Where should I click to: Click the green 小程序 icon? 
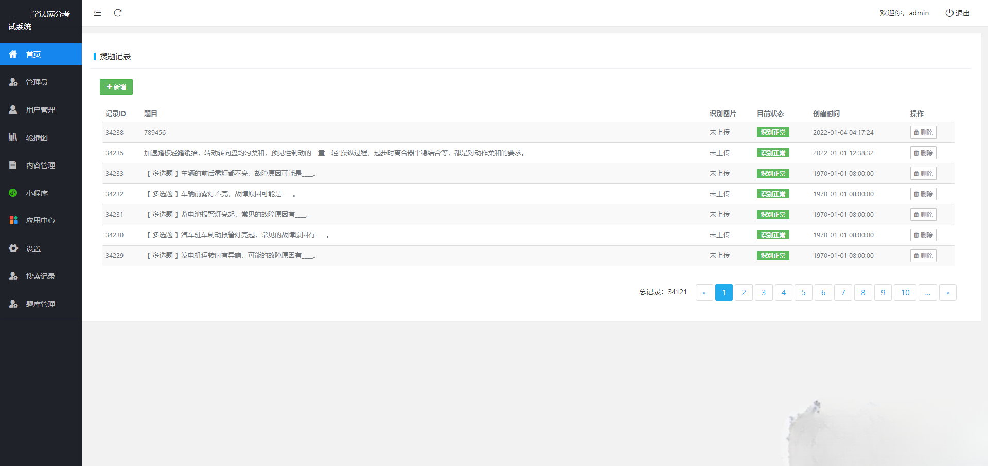pyautogui.click(x=13, y=193)
